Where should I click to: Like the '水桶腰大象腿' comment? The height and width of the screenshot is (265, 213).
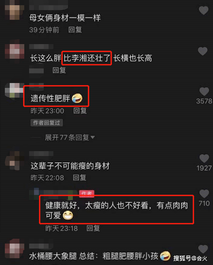(203, 249)
